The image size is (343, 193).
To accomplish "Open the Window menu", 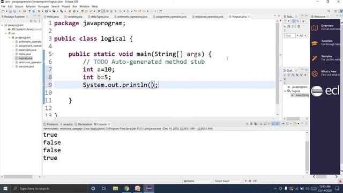I will [x=85, y=6].
